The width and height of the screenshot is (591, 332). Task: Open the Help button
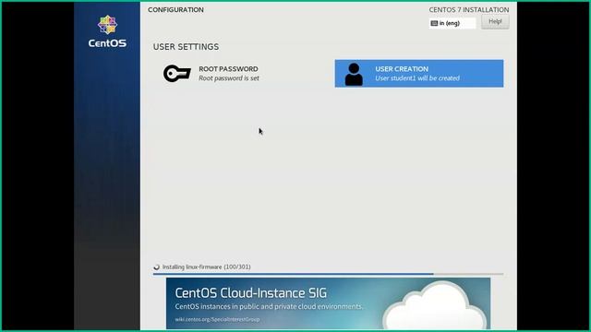click(495, 22)
